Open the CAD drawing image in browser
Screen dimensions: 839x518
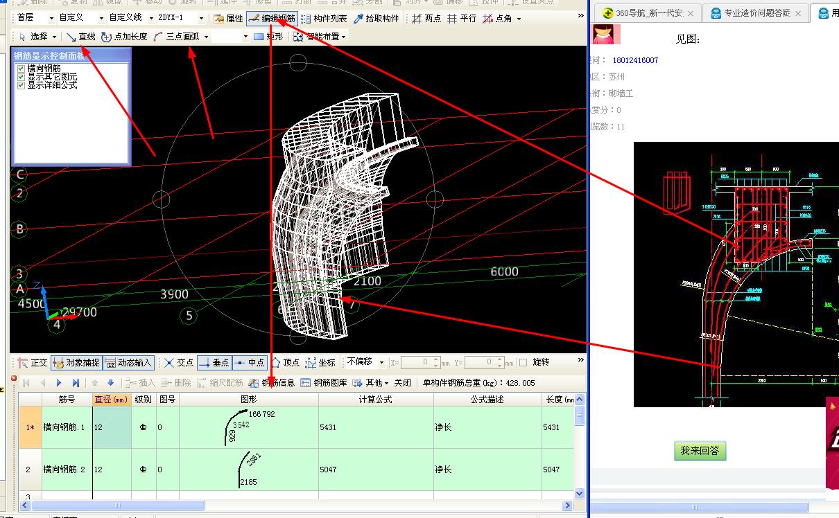pyautogui.click(x=736, y=274)
